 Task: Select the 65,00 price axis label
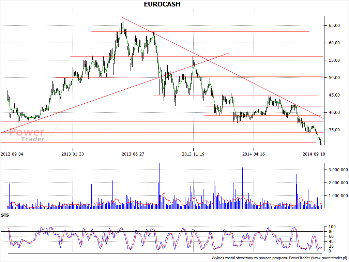(334, 26)
